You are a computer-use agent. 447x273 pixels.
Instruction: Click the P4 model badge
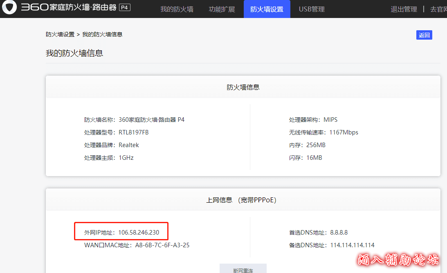125,8
